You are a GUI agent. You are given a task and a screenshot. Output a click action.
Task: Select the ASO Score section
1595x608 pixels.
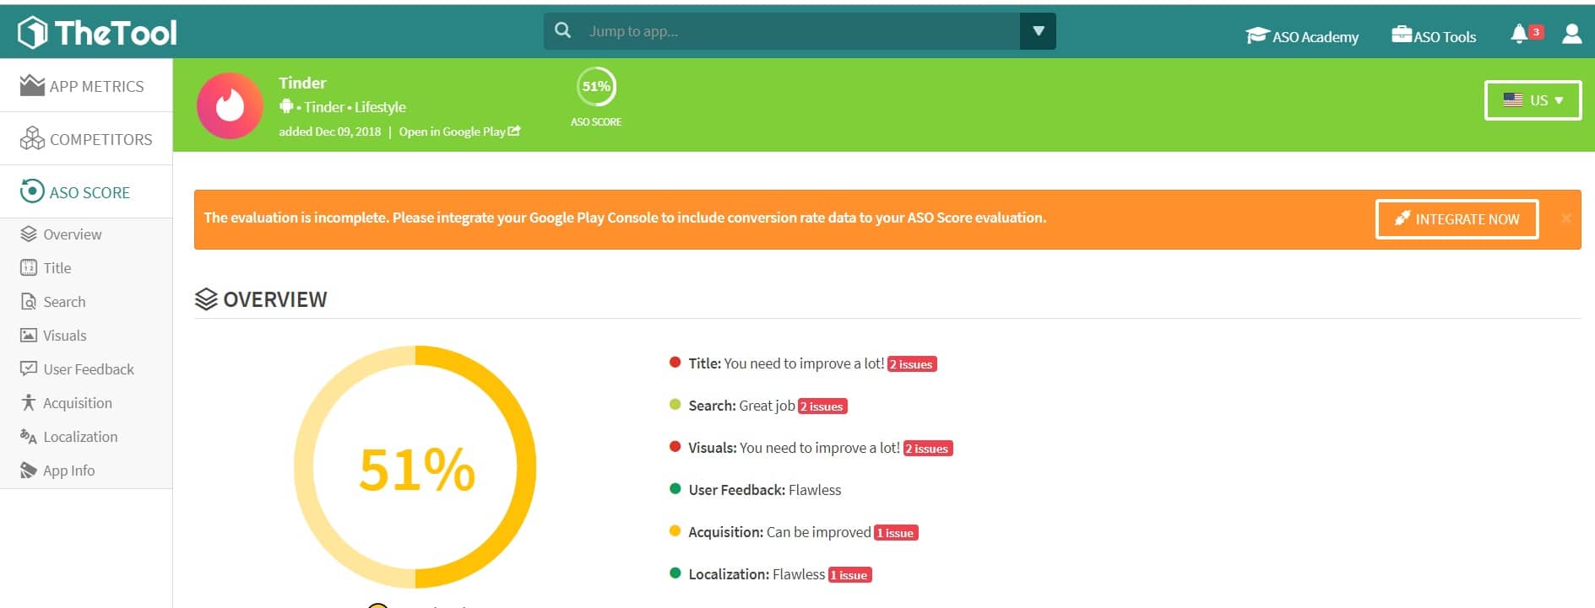click(x=86, y=191)
